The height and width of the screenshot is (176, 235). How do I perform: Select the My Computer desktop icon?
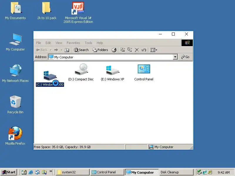15,42
